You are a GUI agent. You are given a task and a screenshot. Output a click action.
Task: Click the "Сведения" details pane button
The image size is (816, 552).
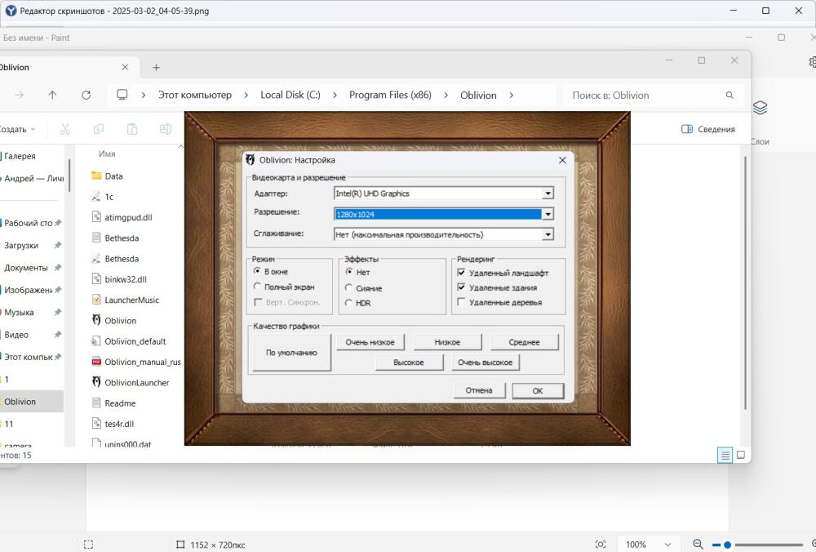point(708,129)
